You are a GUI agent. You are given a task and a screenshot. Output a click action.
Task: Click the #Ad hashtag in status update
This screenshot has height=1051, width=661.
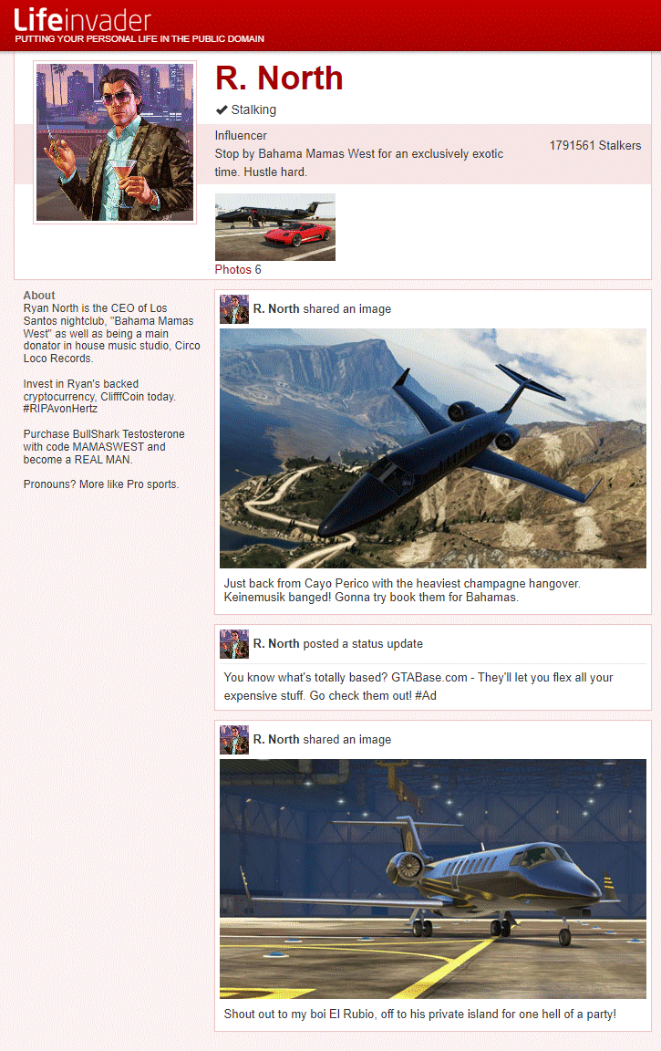coord(426,696)
